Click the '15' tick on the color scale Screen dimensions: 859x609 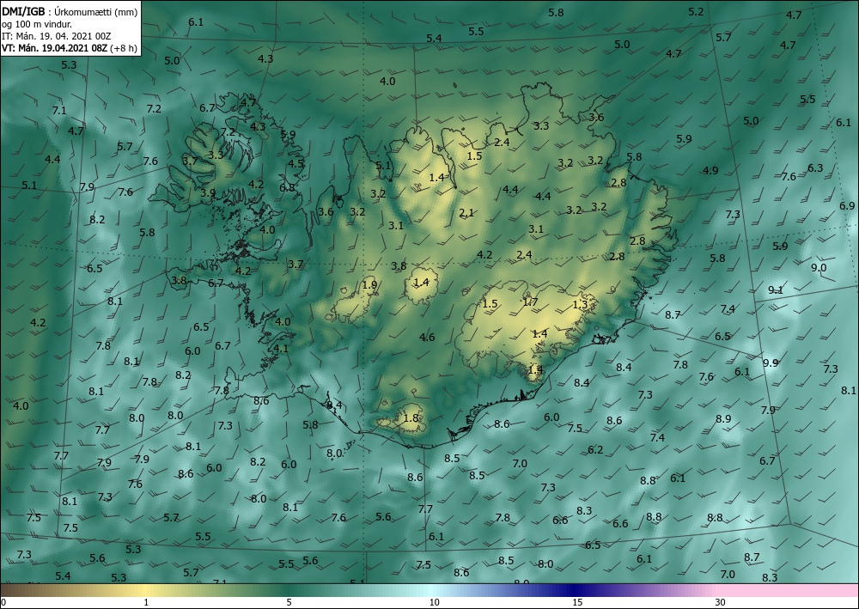577,602
